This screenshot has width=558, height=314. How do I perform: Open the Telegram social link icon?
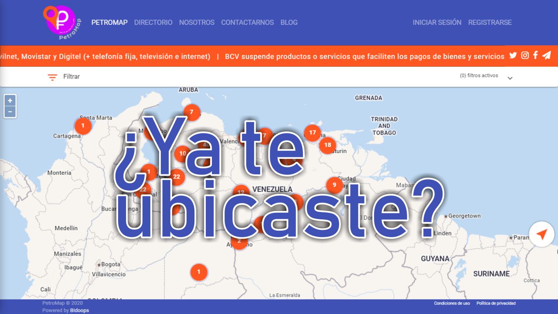point(546,55)
